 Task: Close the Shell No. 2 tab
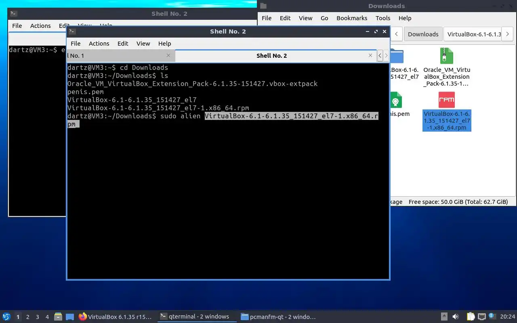click(x=370, y=55)
